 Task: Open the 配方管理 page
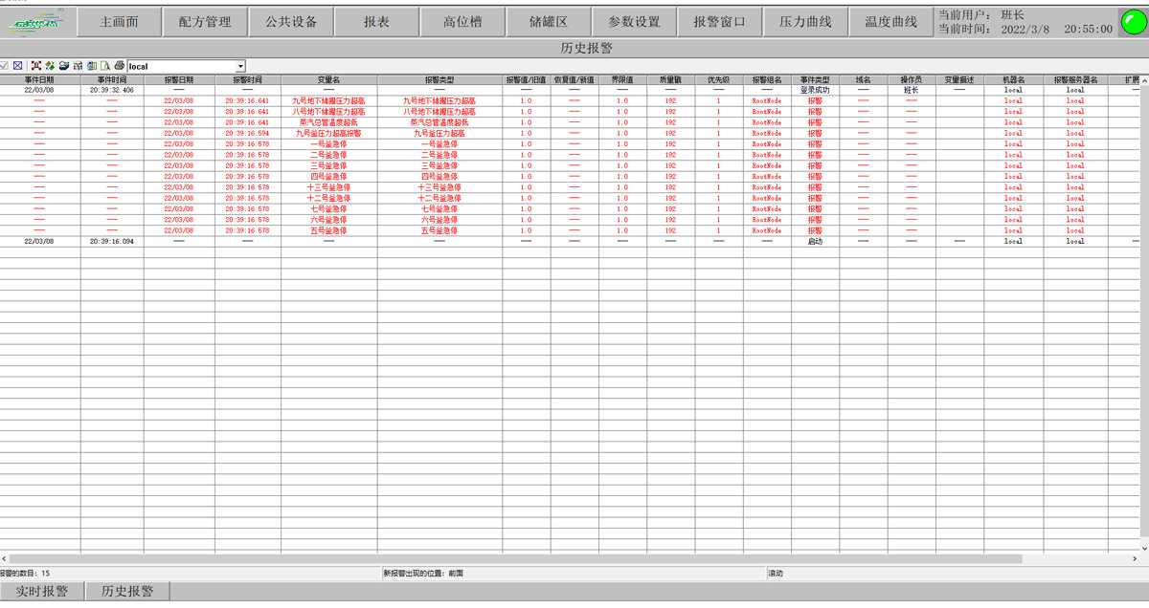[205, 22]
